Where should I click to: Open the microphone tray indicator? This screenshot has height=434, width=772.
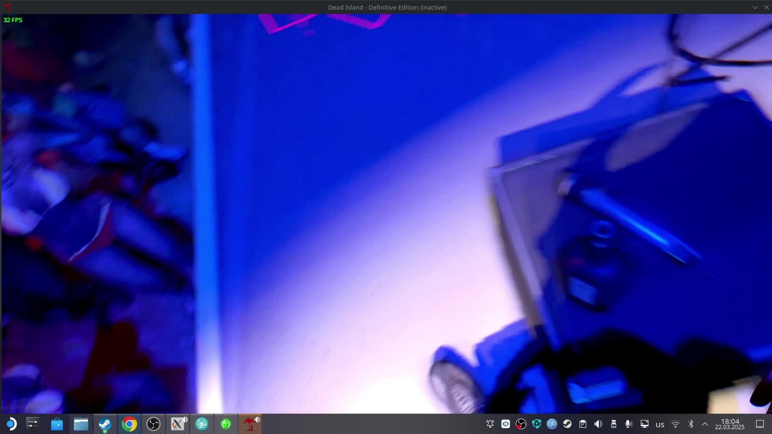pyautogui.click(x=629, y=424)
